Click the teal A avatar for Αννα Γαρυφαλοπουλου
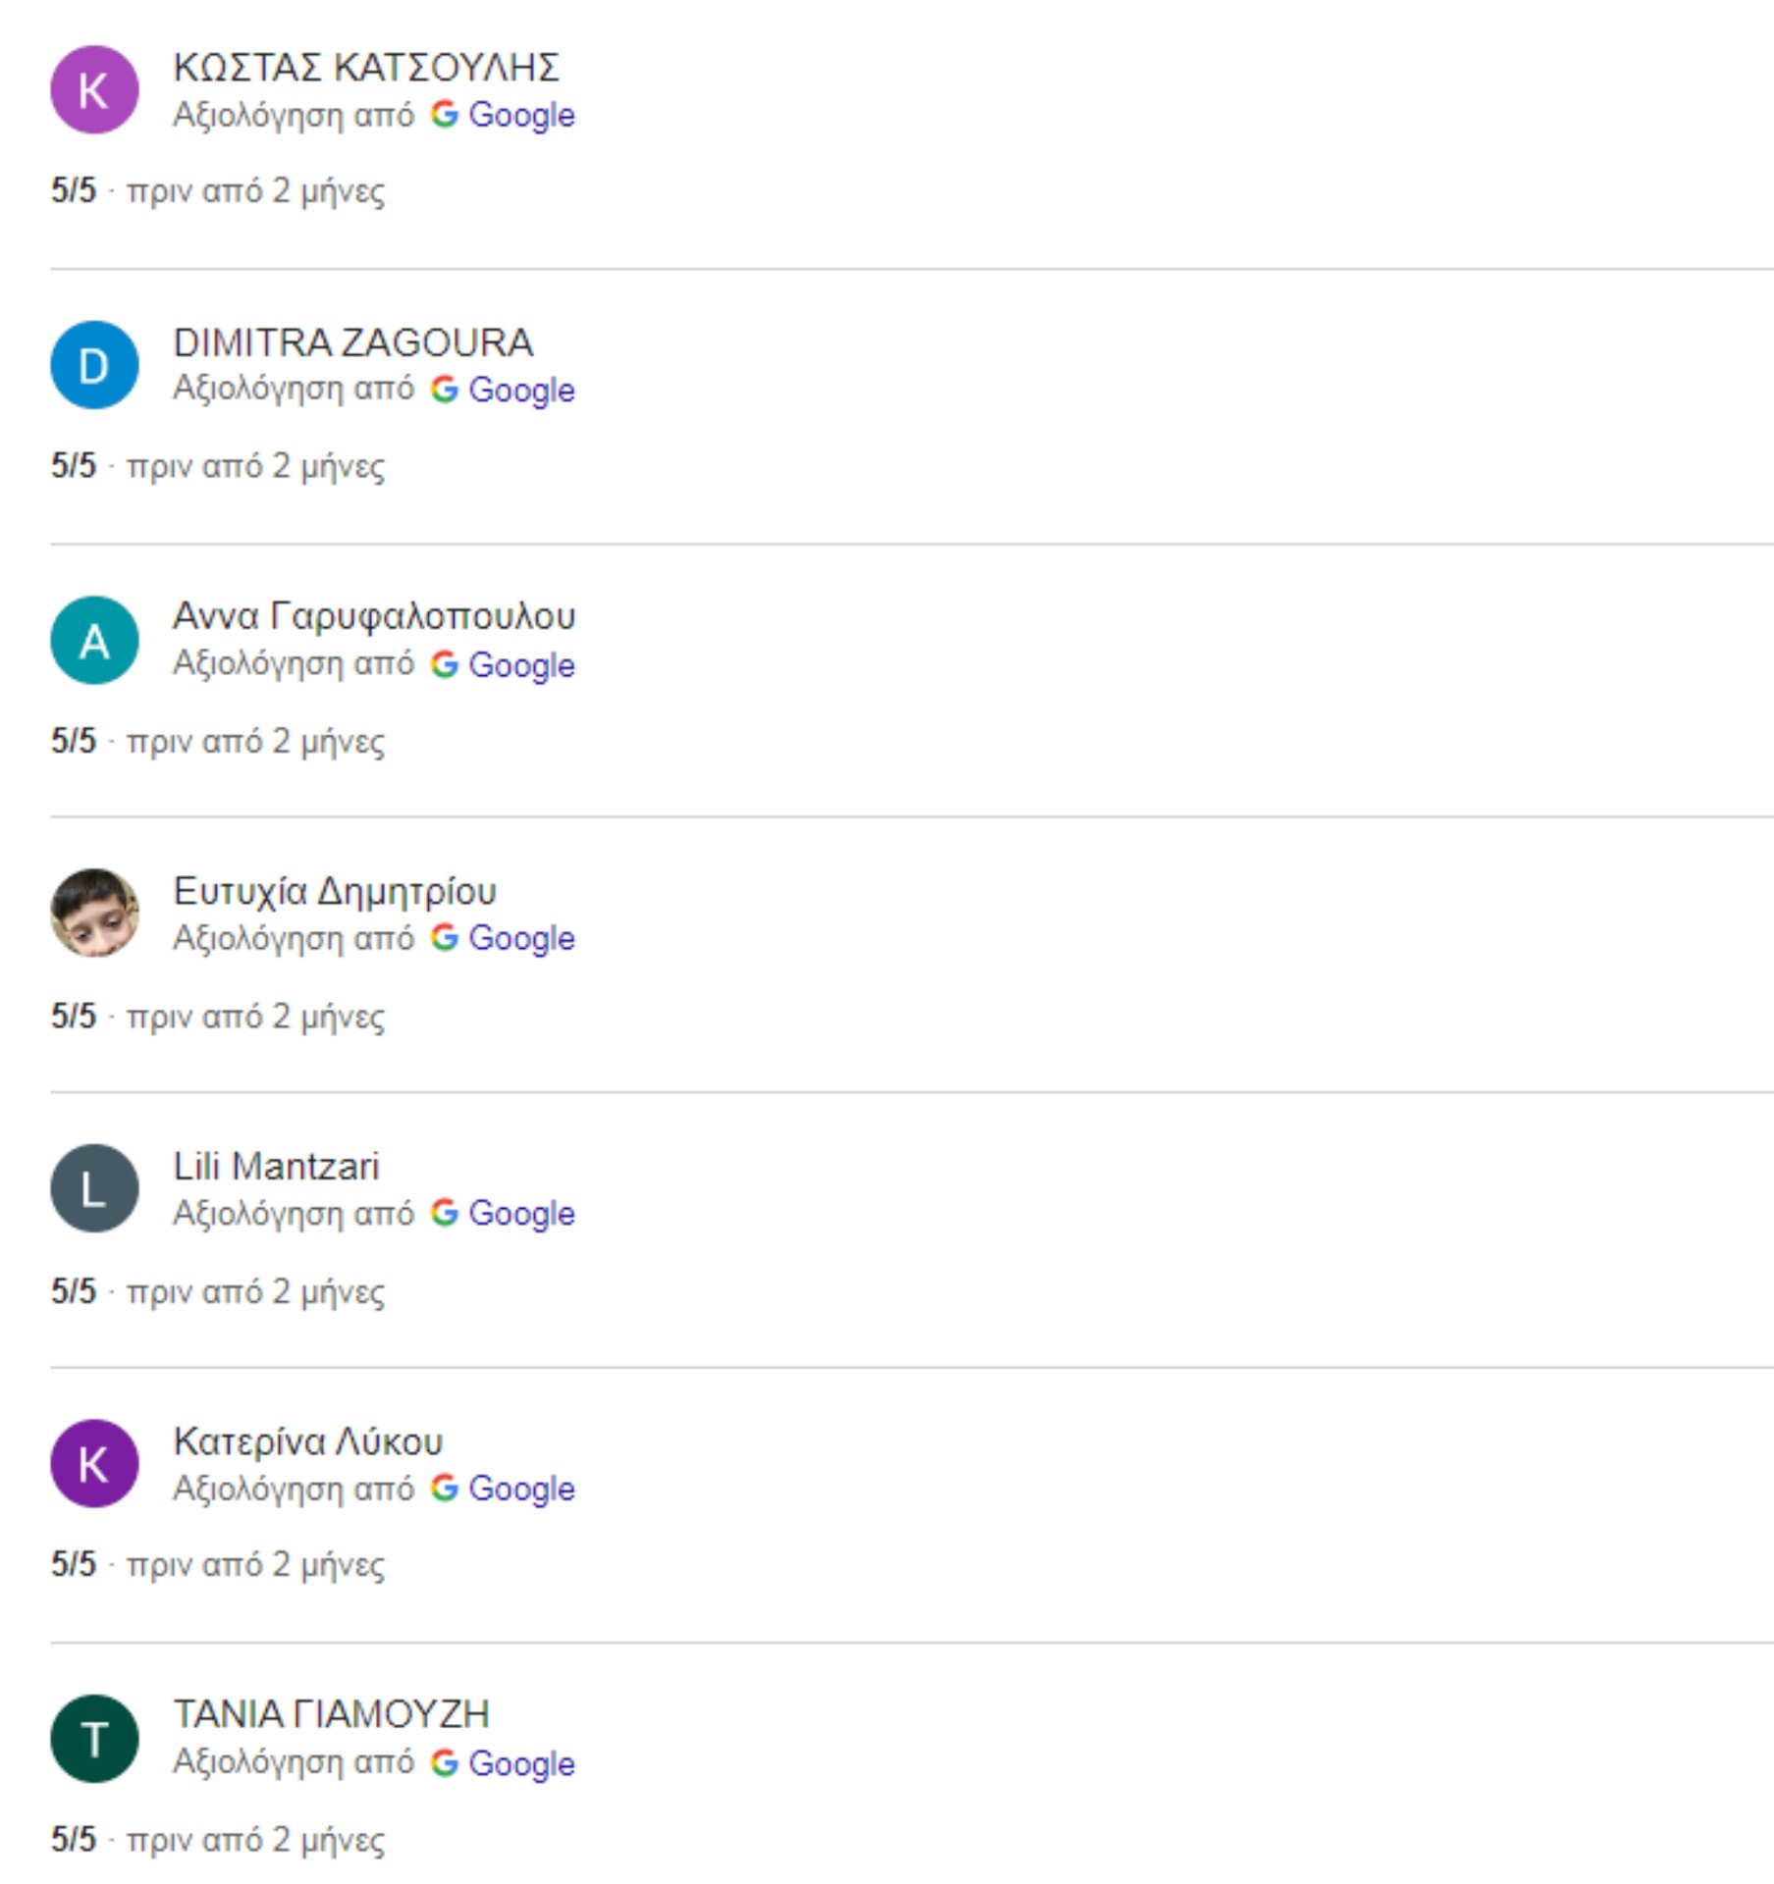This screenshot has height=1884, width=1774. 94,640
